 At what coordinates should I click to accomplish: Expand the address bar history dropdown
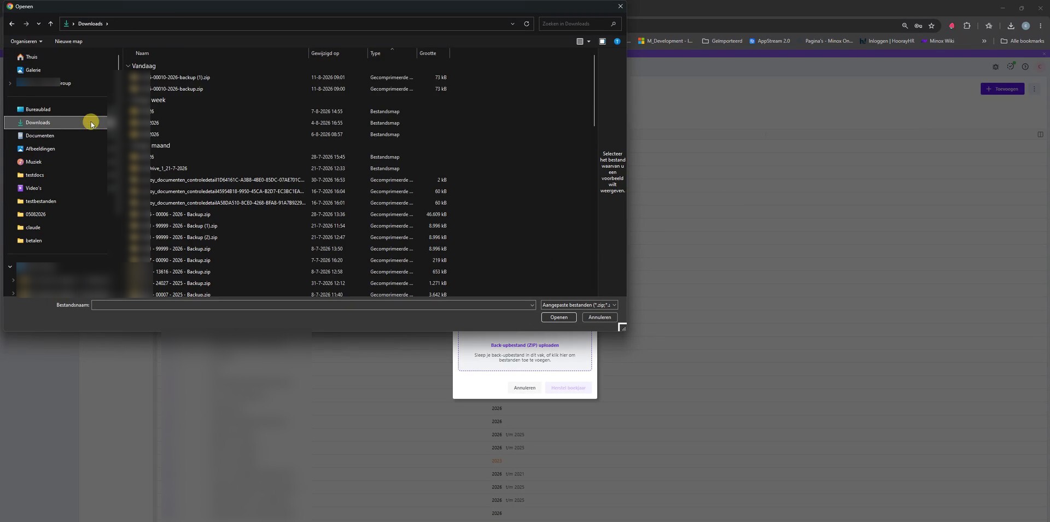coord(512,24)
